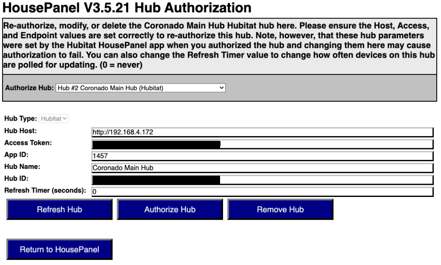Click the "Hub Name:" field label
The width and height of the screenshot is (441, 265).
click(22, 166)
